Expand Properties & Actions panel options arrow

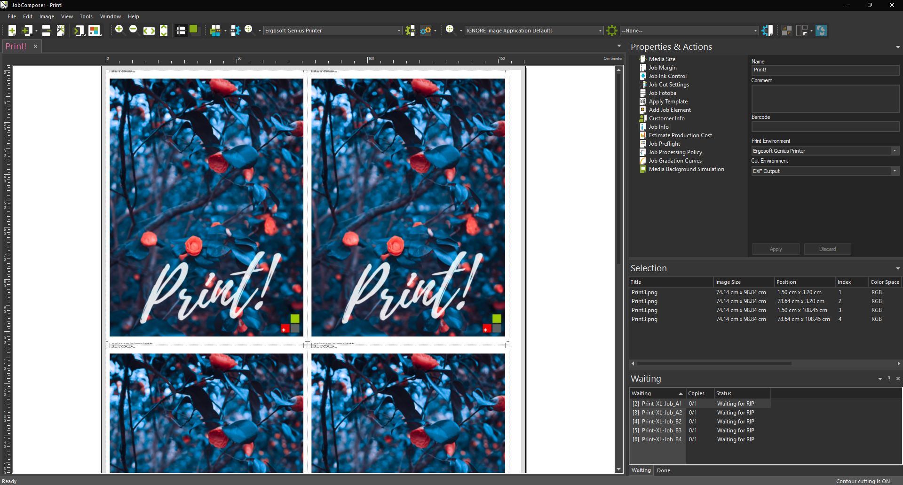[898, 47]
